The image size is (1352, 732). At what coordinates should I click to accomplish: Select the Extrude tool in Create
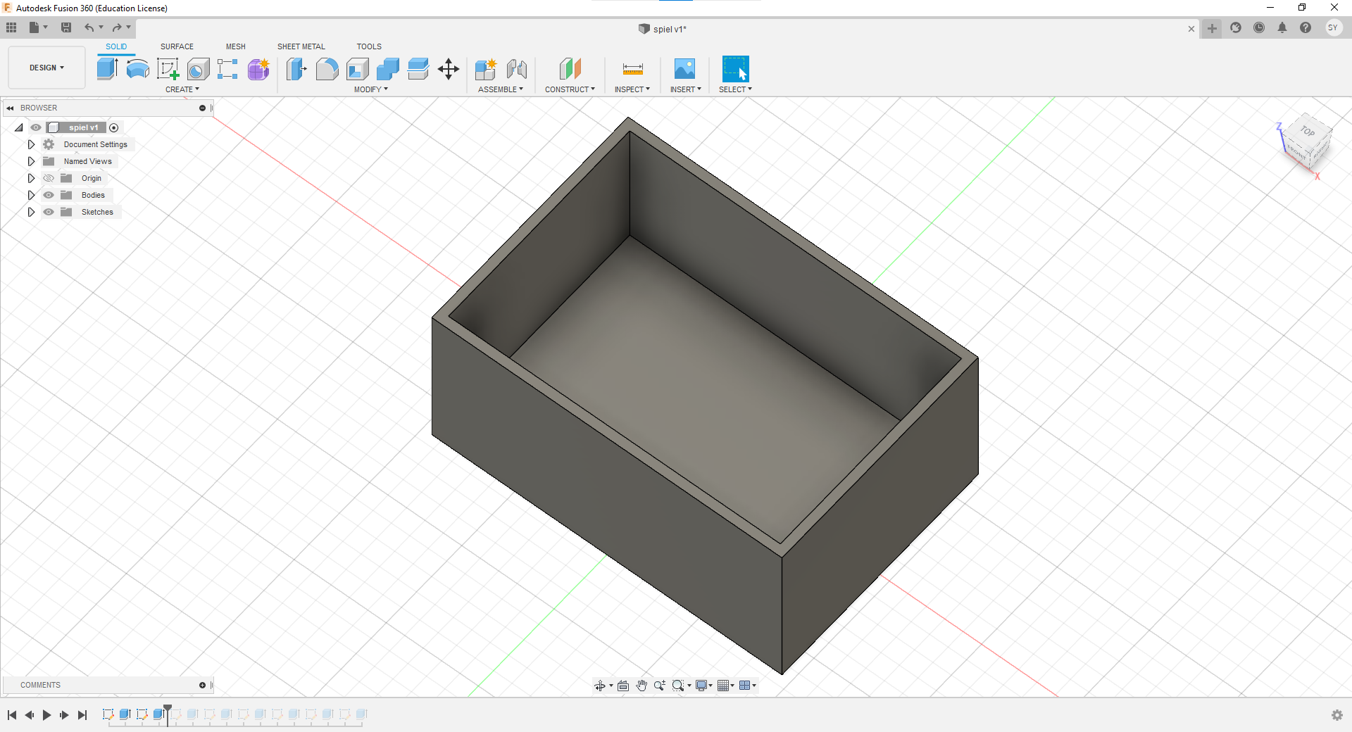(107, 69)
